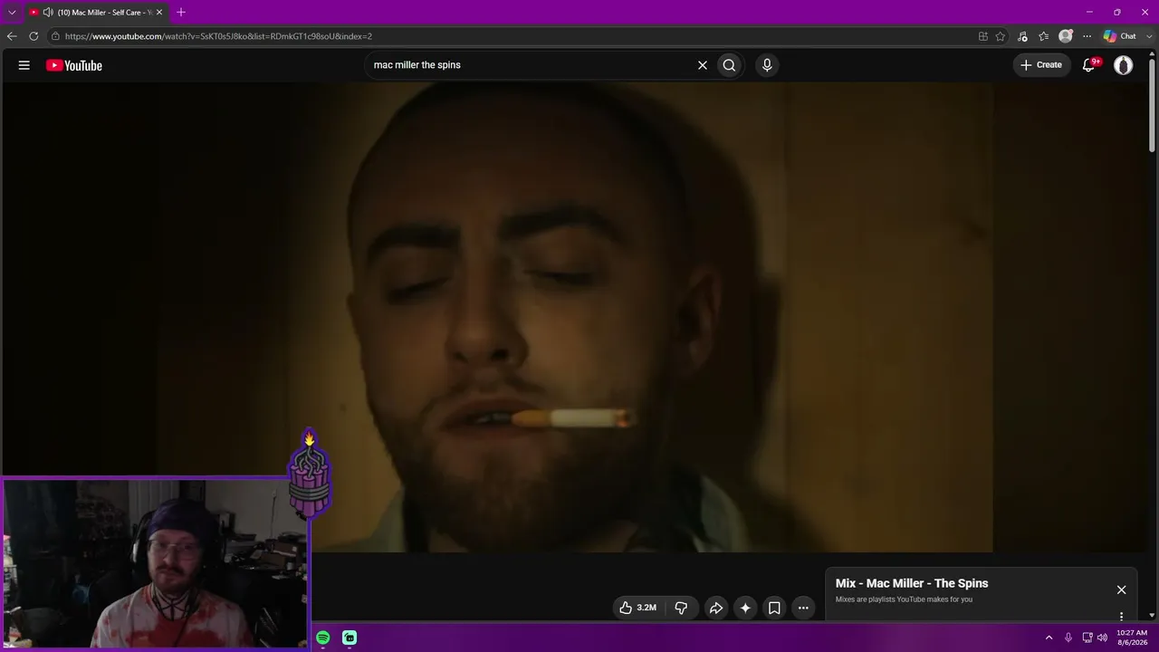1159x652 pixels.
Task: Click the system tray microphone icon
Action: [1068, 638]
